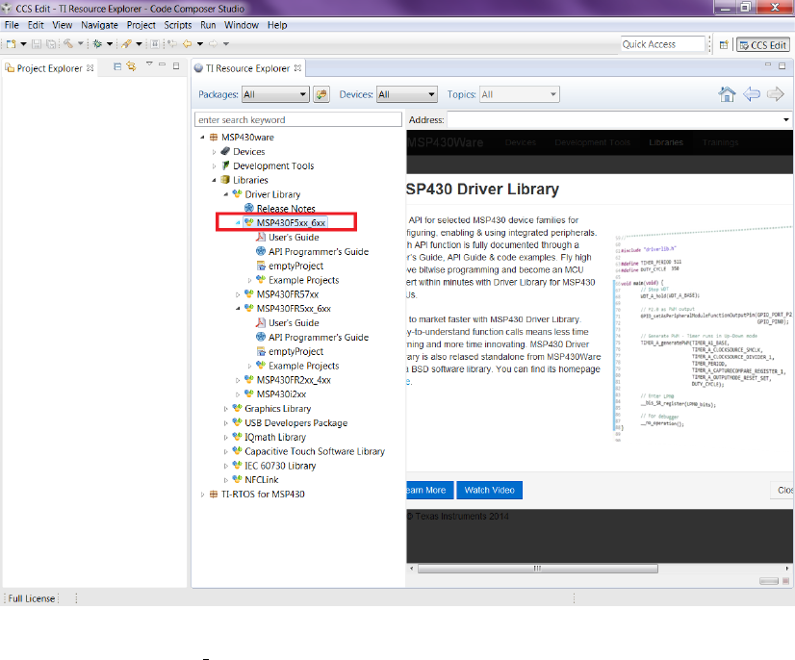Minimize the Project Explorer panel
Screen dimensions: 795x660
point(163,64)
